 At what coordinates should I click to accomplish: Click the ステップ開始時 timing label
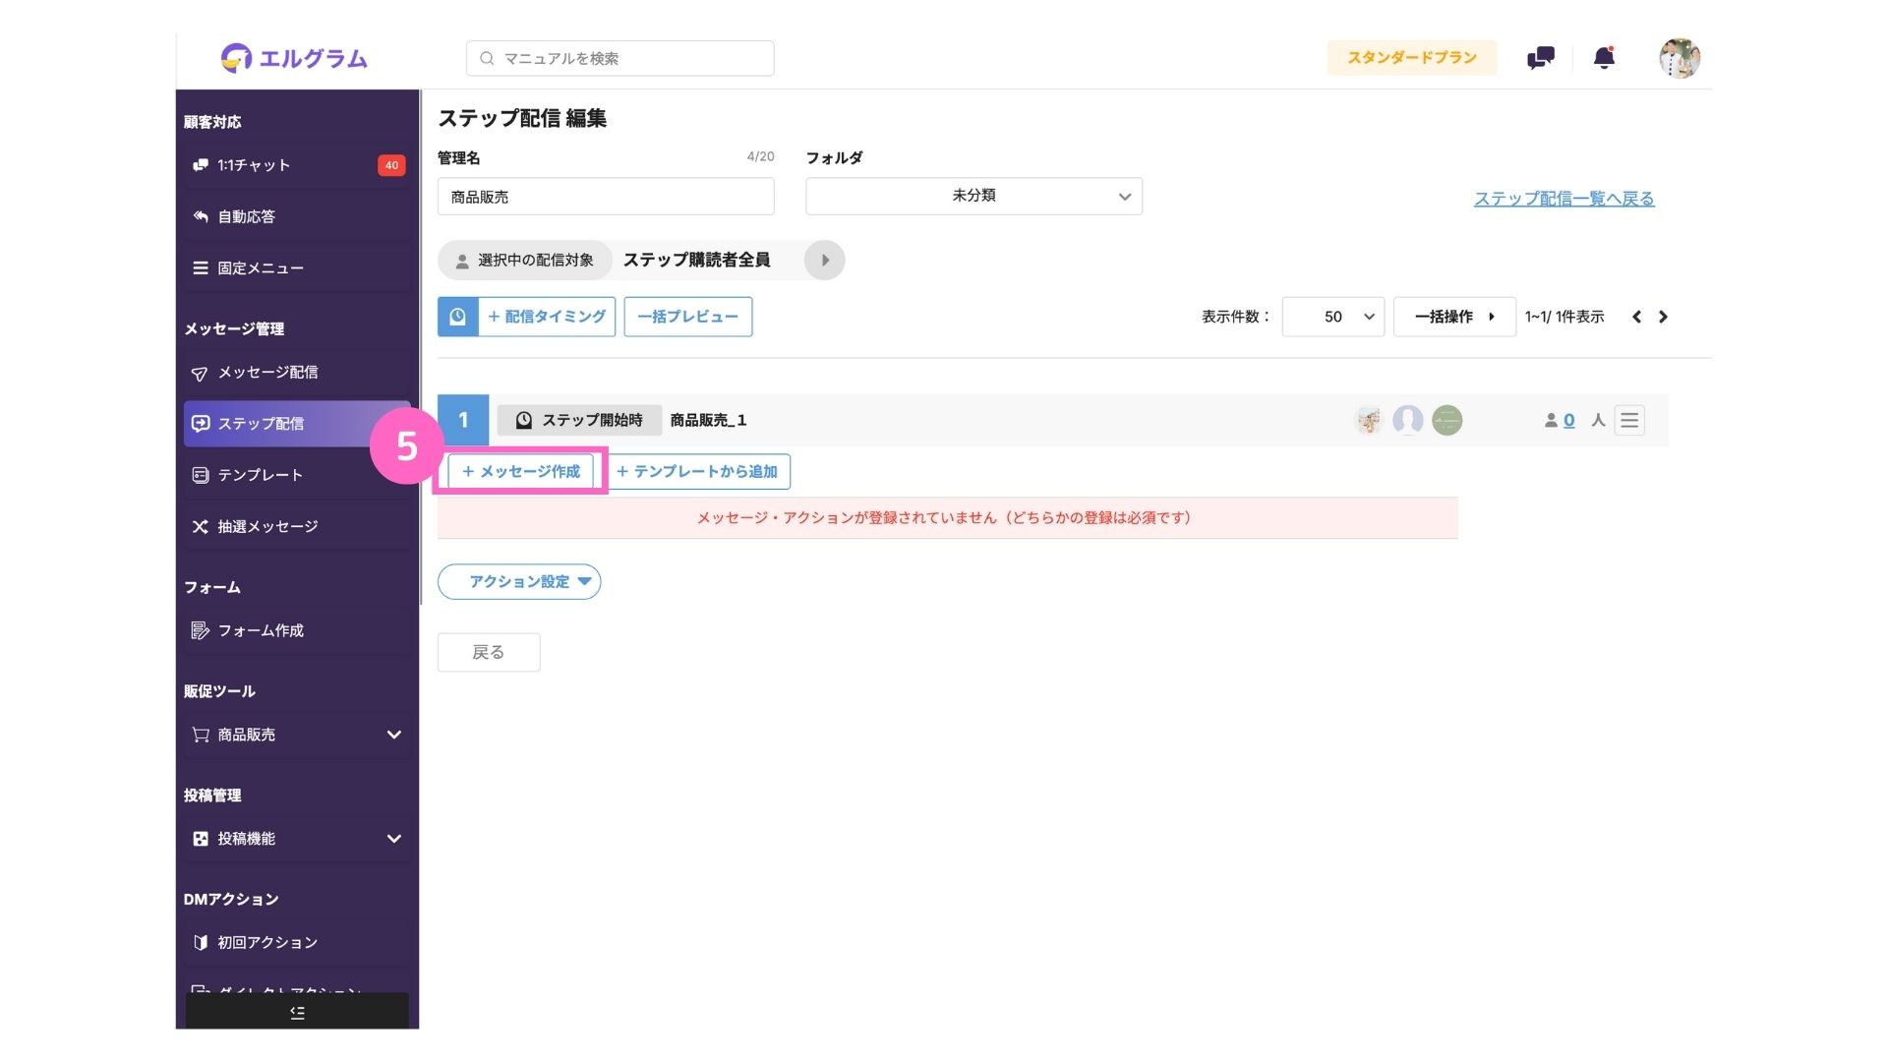click(579, 421)
